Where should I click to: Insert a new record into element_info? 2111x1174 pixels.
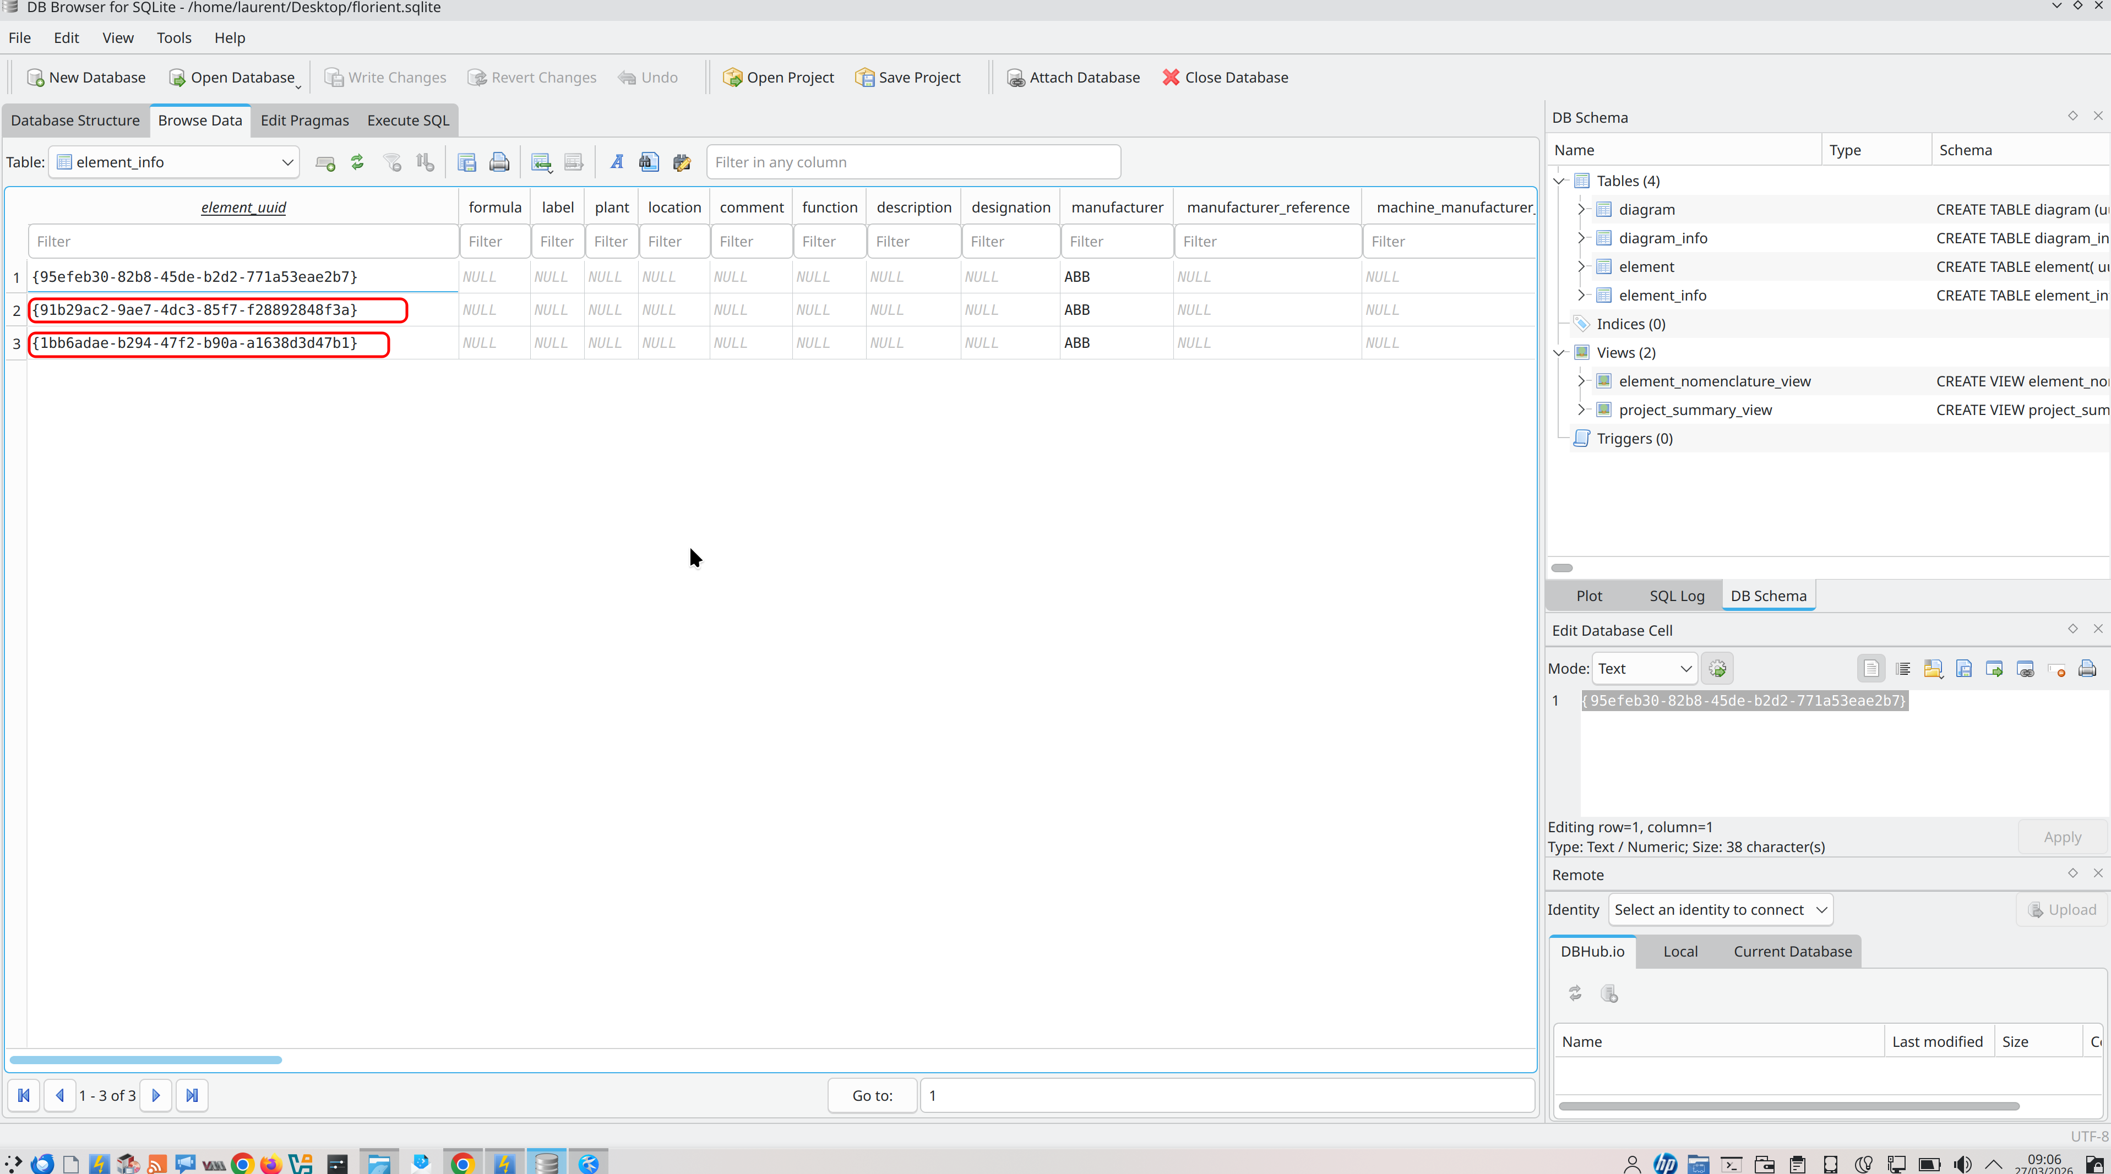pos(325,161)
